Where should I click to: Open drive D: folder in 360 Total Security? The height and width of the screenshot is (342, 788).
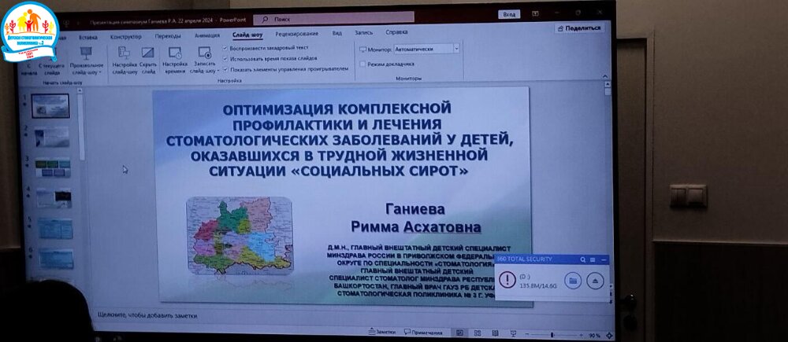point(572,281)
